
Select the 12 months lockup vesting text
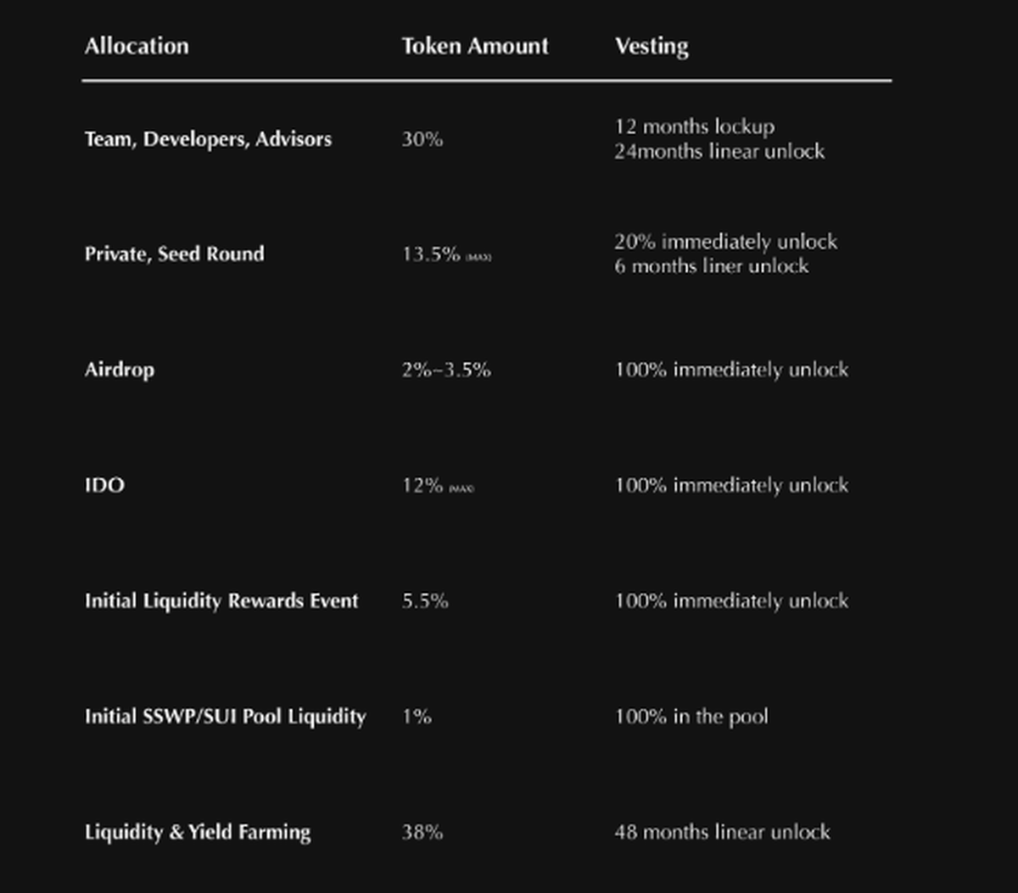[x=694, y=127]
